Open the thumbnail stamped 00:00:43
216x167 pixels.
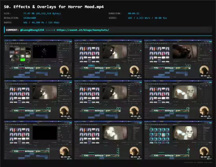coord(108,59)
